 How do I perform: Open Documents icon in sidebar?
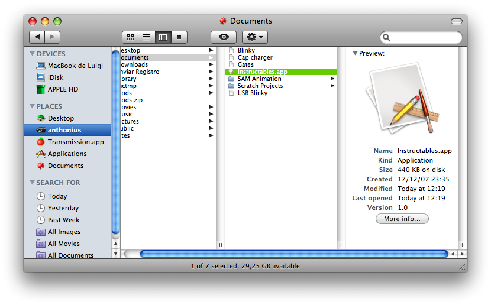[x=41, y=166]
